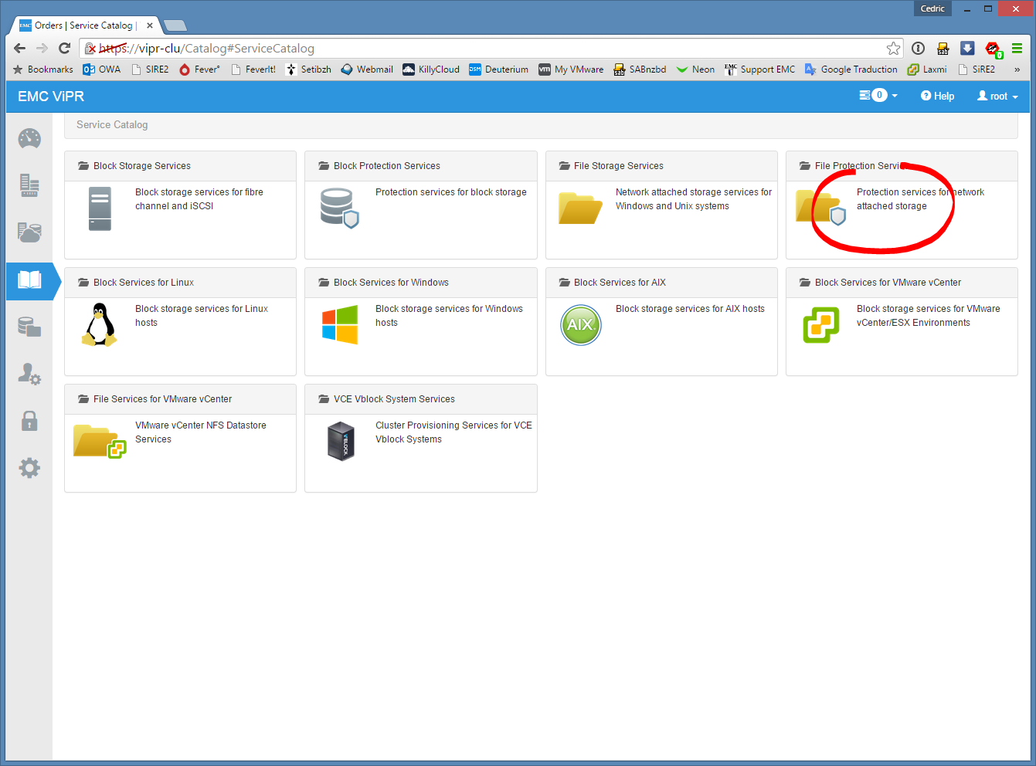The image size is (1036, 766).
Task: Open the server rack icon in the sidebar
Action: (29, 185)
